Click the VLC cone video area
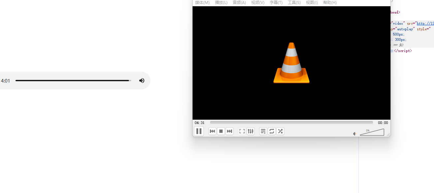 tap(291, 63)
